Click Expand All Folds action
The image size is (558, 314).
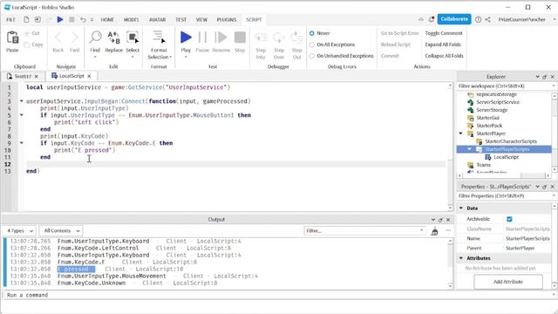443,44
